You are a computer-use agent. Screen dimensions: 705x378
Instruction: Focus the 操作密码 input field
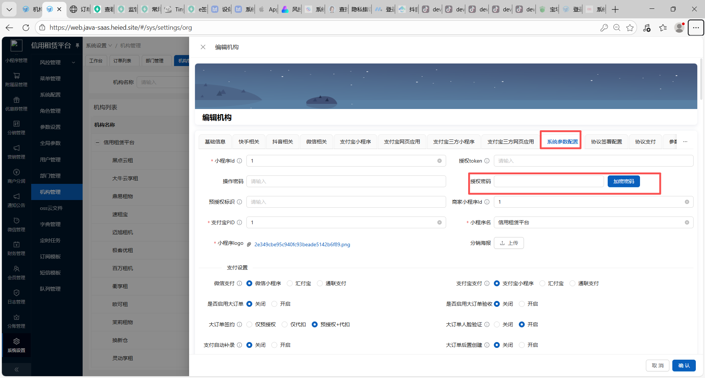tap(346, 181)
